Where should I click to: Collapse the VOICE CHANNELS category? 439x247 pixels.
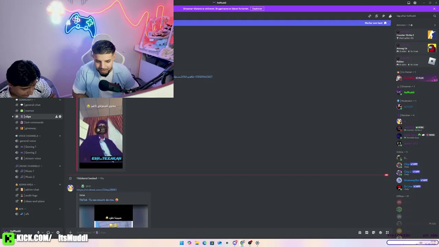coord(28,136)
